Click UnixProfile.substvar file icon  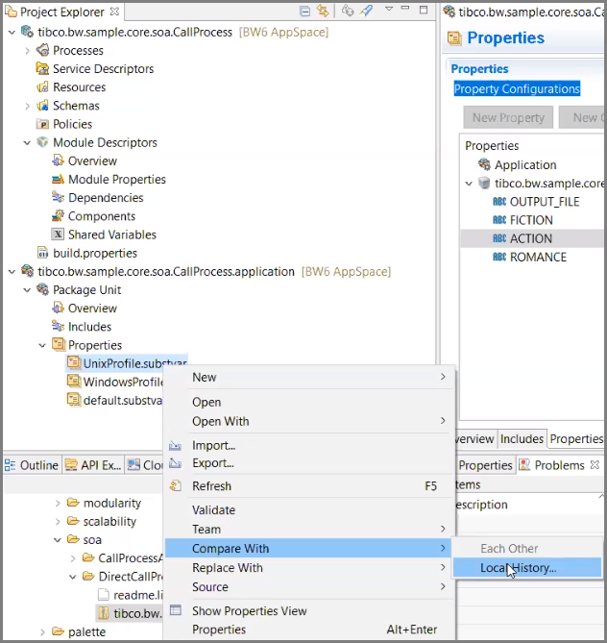click(74, 363)
